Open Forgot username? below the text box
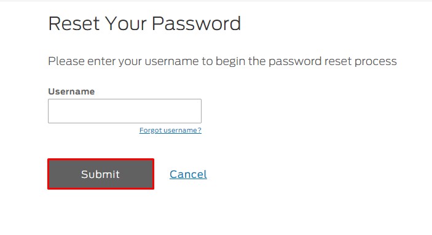 [x=170, y=130]
